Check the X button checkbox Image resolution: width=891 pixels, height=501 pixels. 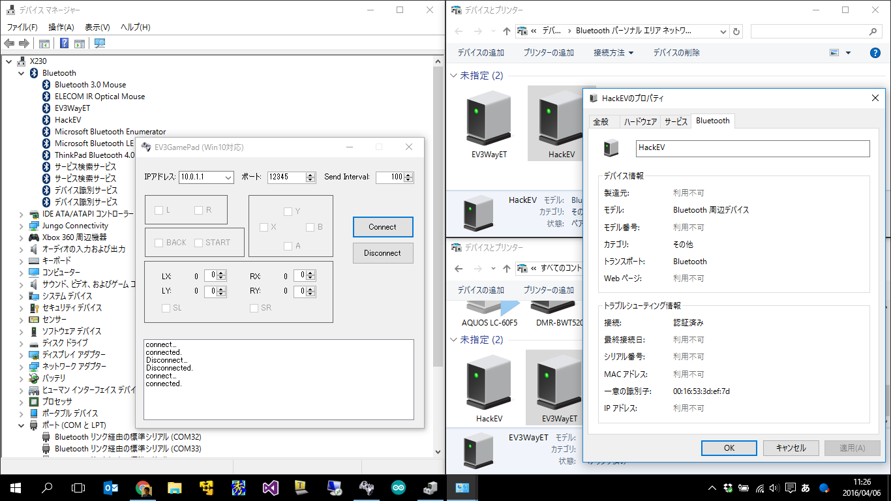coord(264,227)
